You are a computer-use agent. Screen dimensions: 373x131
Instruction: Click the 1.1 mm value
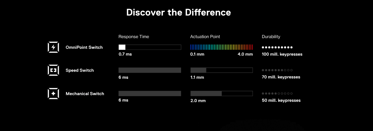click(197, 77)
